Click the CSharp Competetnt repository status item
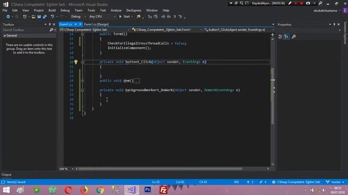 point(296,182)
